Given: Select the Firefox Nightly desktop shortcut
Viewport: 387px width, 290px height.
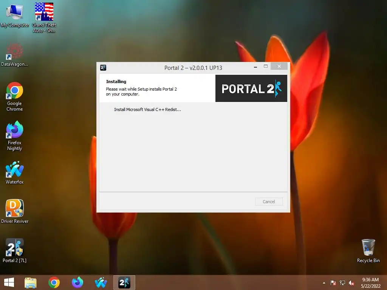Looking at the screenshot, I should [x=15, y=136].
